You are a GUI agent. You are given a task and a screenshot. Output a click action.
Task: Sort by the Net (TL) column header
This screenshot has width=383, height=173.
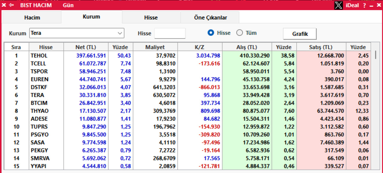click(x=86, y=47)
